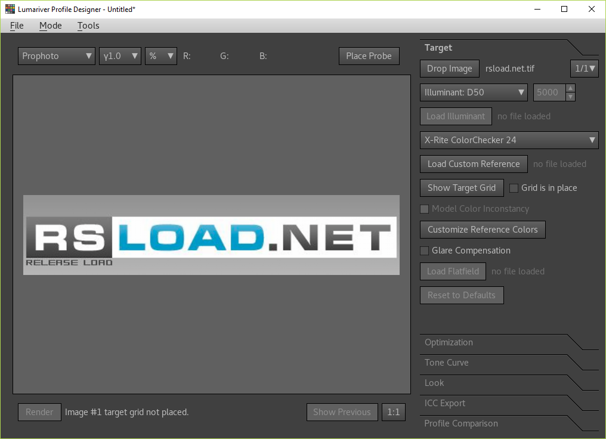
Task: Open the 1/1 image selector dropdown
Action: pos(584,69)
